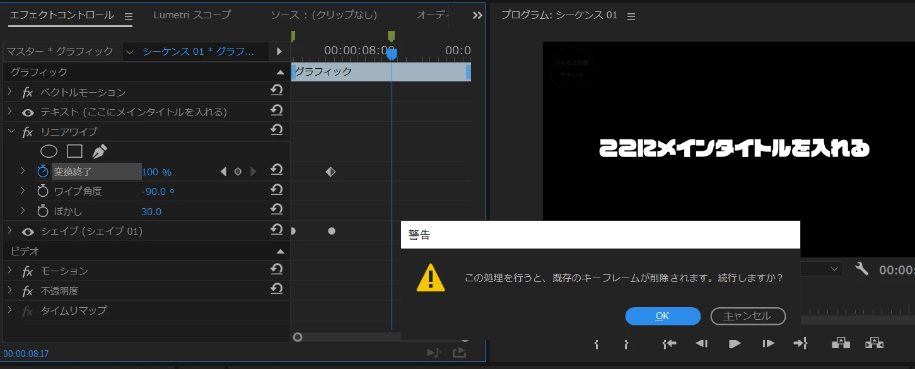Expand the タイムリマップ effect

10,310
